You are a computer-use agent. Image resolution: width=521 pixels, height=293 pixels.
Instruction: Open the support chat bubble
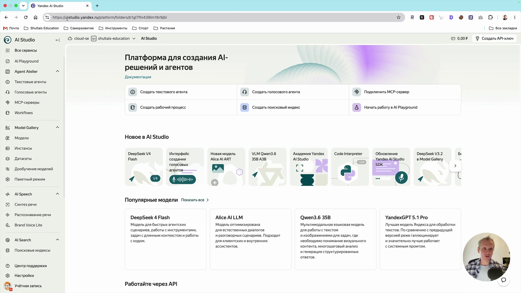coord(504,280)
